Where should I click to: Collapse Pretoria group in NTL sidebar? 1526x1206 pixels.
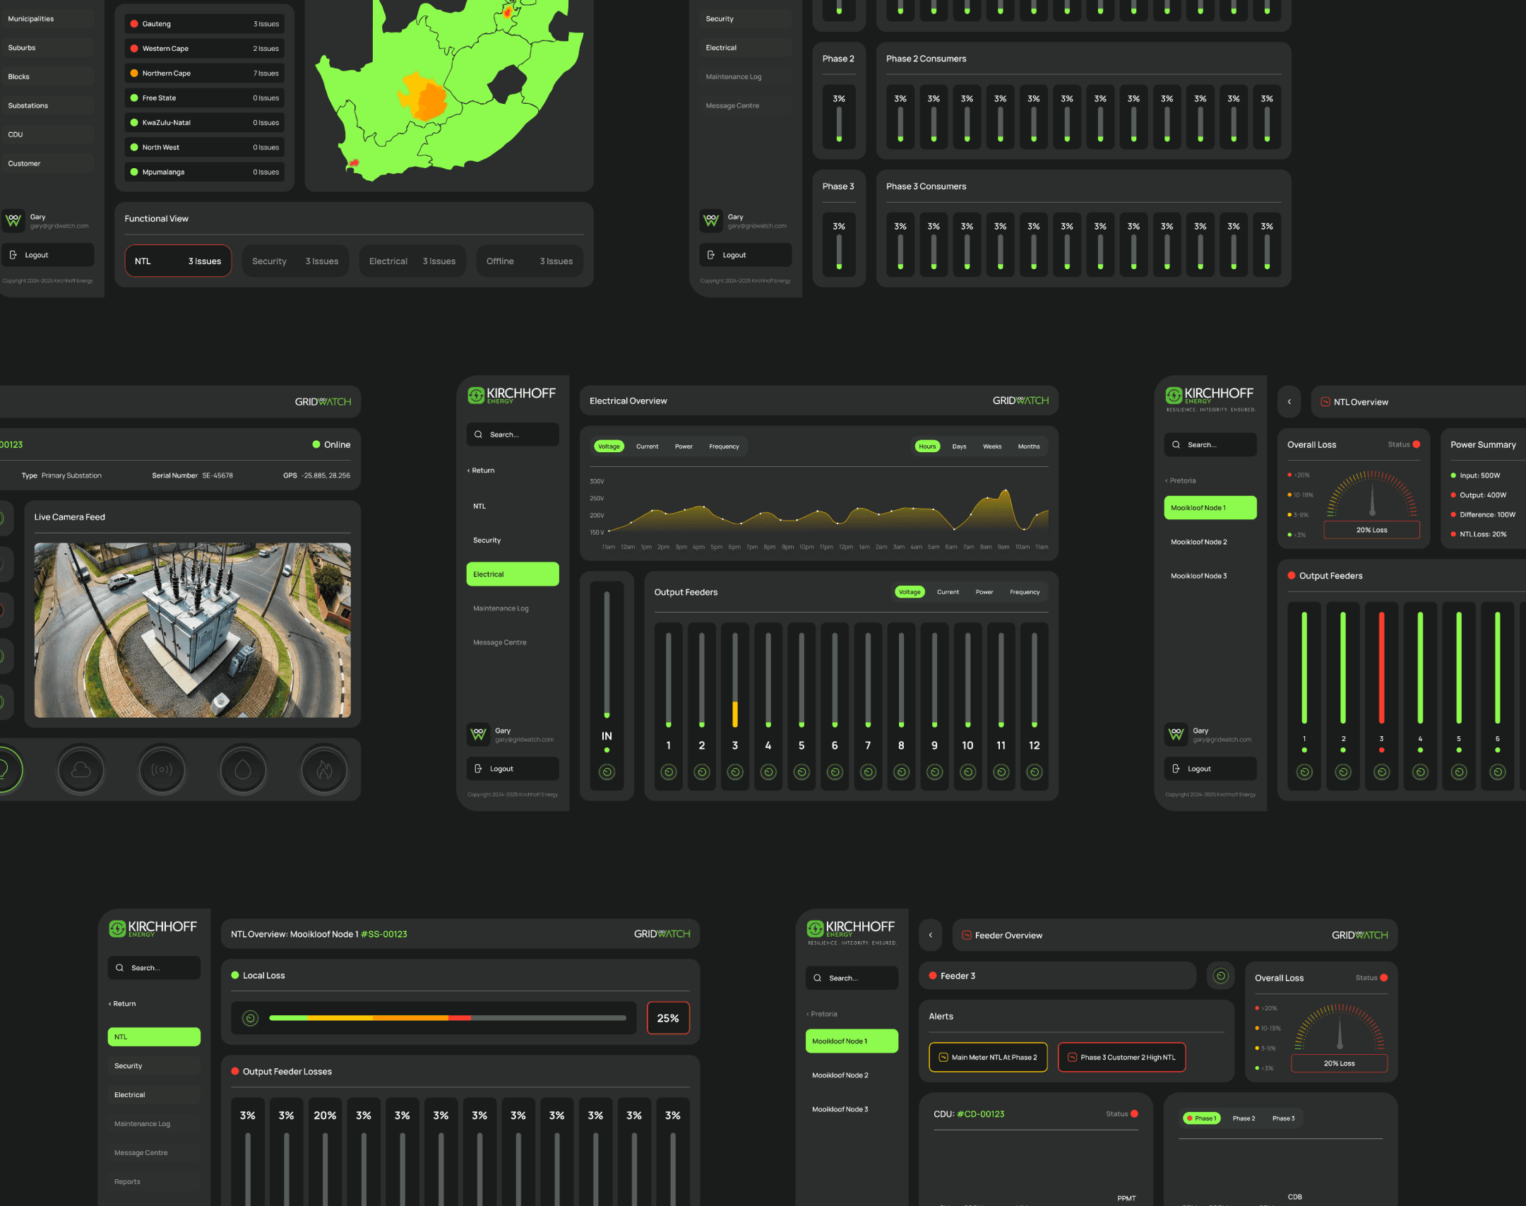[x=1180, y=480]
